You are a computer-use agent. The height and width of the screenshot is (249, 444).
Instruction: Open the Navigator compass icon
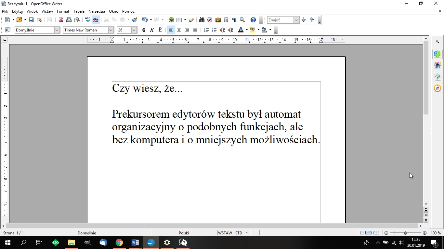pos(209,20)
